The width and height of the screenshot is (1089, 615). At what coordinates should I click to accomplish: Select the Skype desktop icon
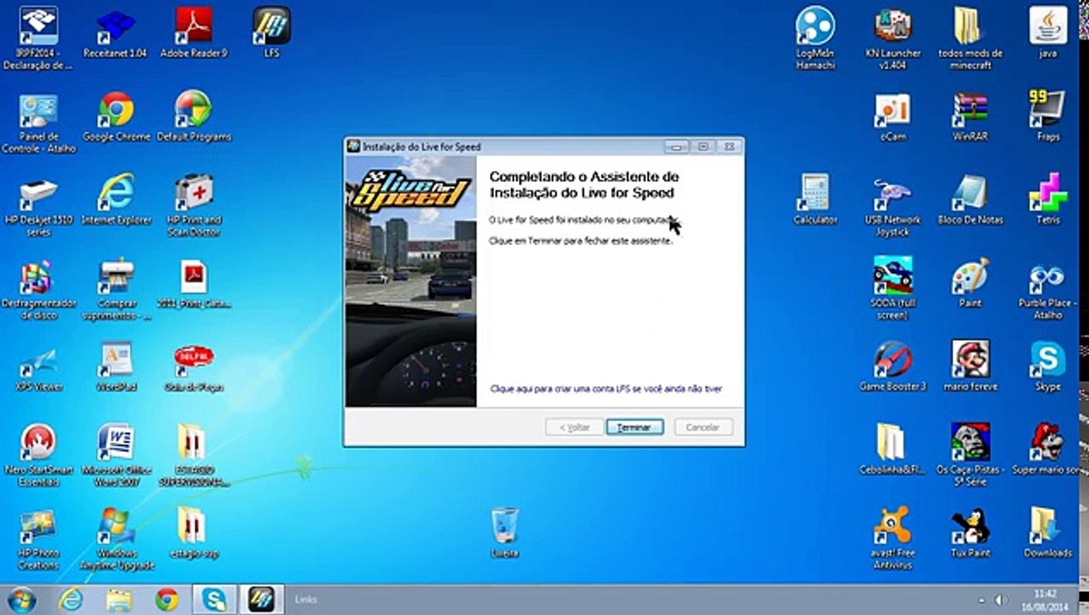pos(1048,367)
